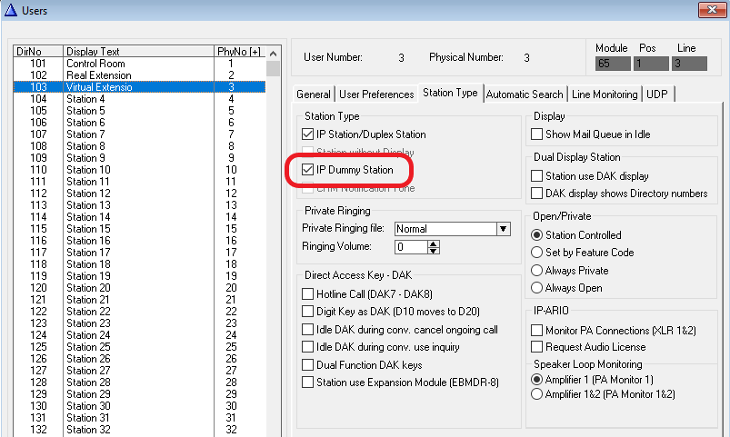Image resolution: width=730 pixels, height=437 pixels.
Task: Close the Users window
Action: 712,10
